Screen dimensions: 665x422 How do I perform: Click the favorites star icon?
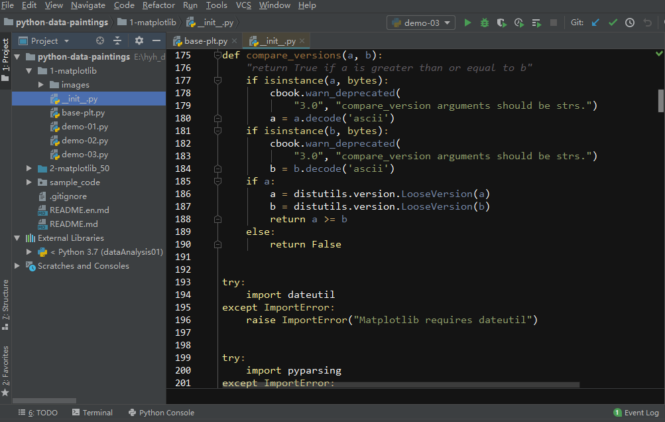(5, 392)
